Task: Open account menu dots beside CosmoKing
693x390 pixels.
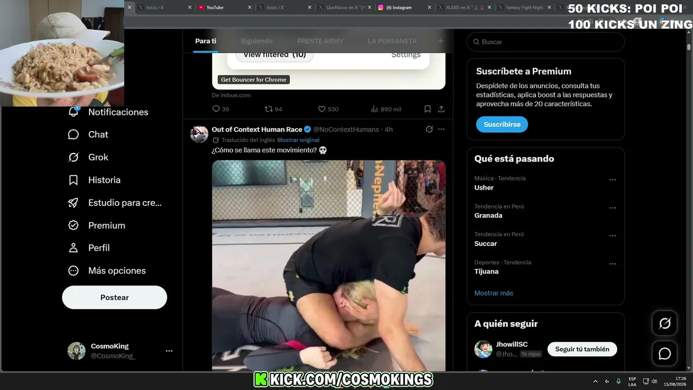Action: (169, 351)
